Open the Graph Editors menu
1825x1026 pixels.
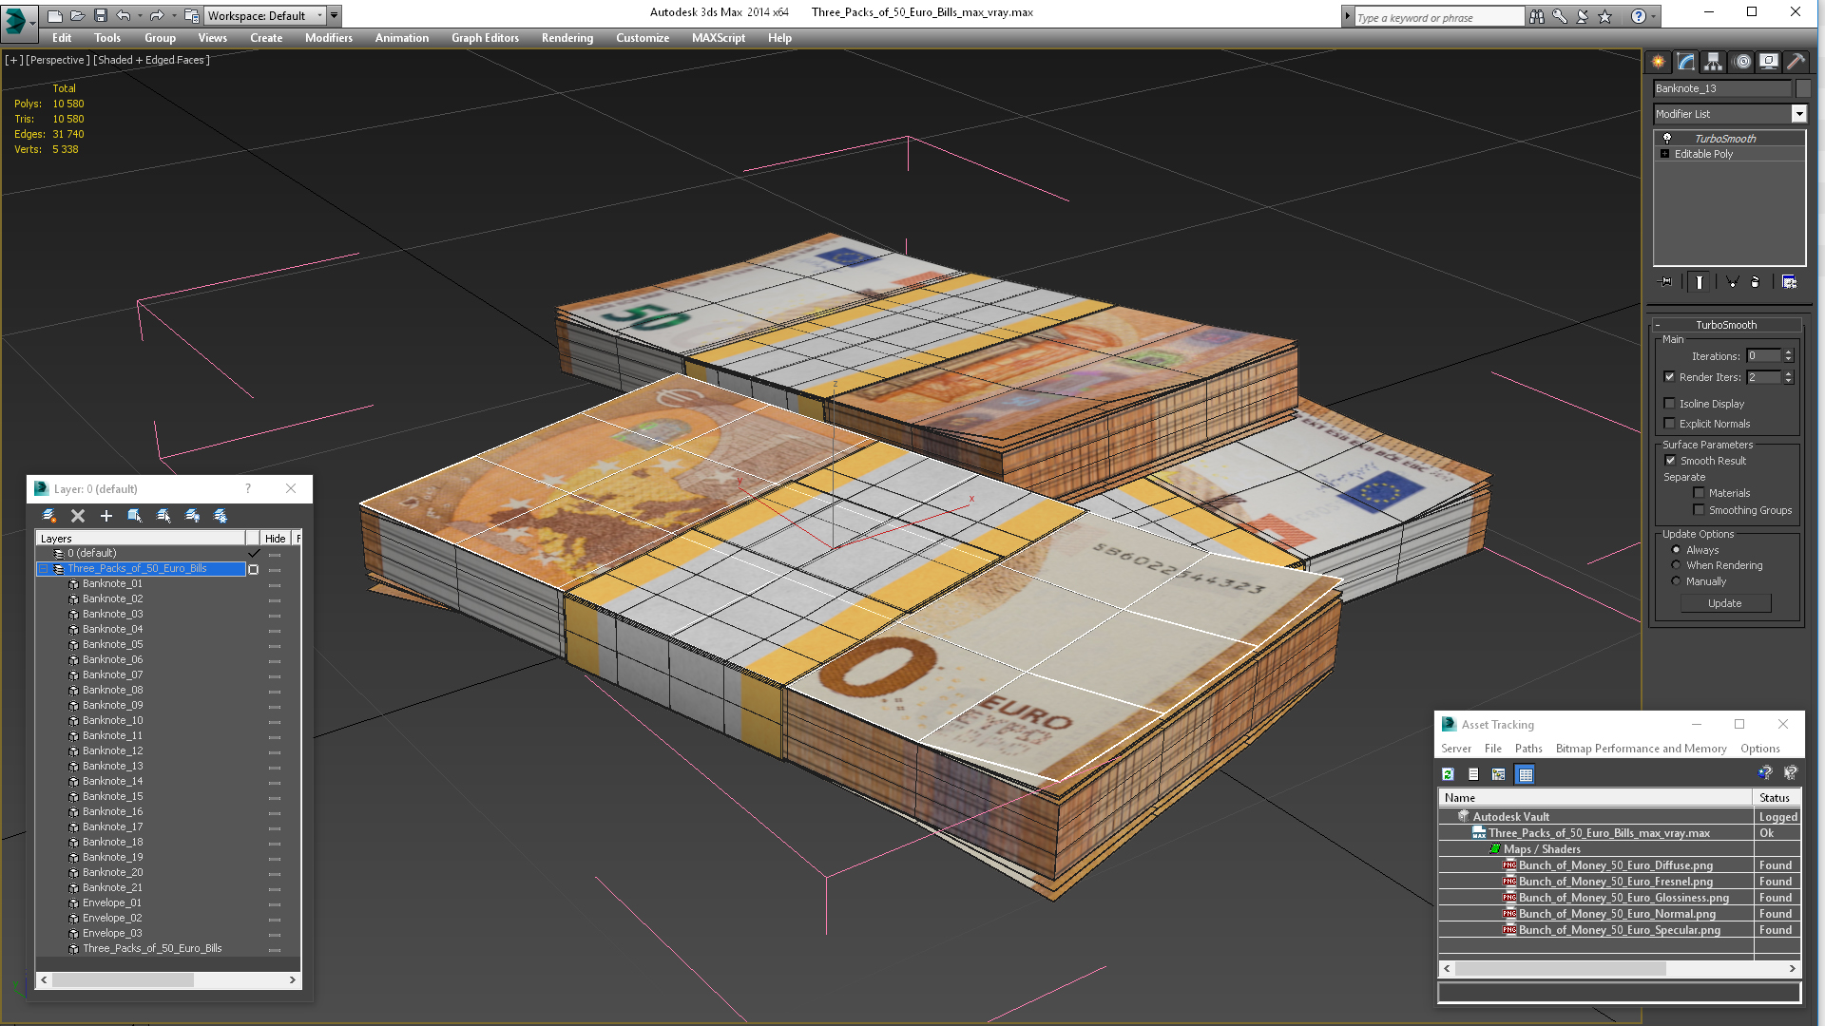(x=485, y=38)
